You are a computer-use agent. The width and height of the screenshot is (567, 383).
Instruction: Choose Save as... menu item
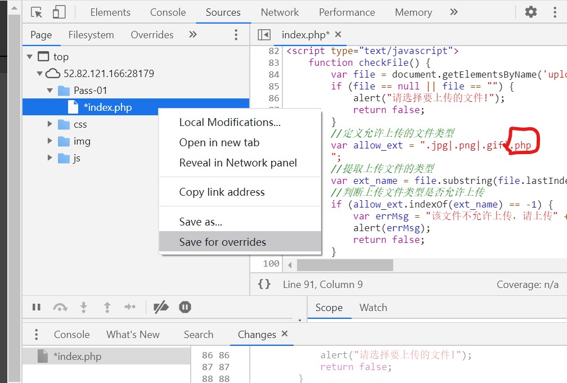click(x=240, y=222)
